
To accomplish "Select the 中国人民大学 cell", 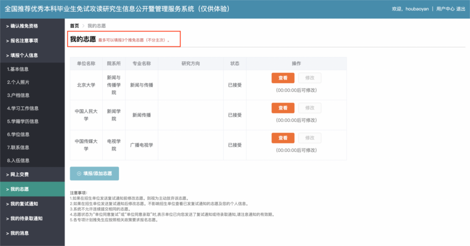I will (x=86, y=115).
